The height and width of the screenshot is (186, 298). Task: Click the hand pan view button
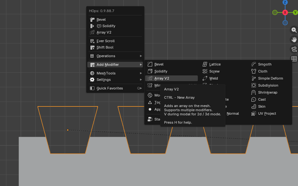pos(294,40)
